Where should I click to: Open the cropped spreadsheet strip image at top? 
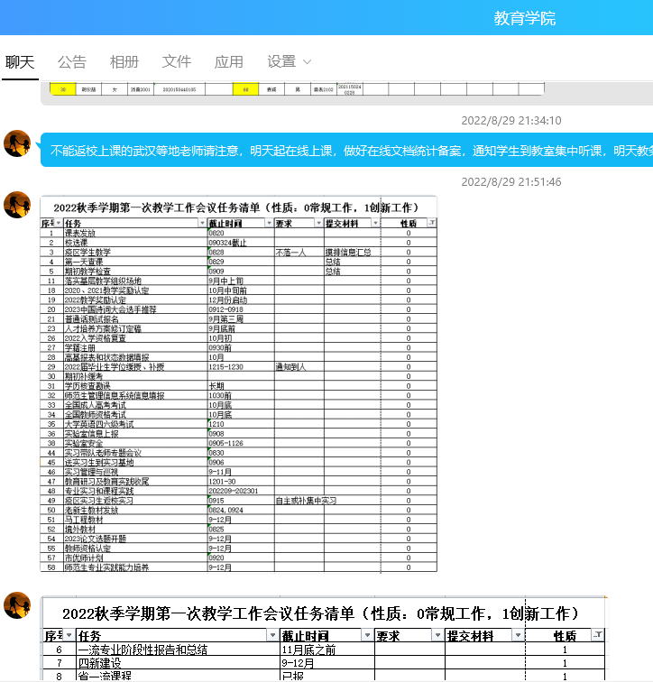coord(293,89)
